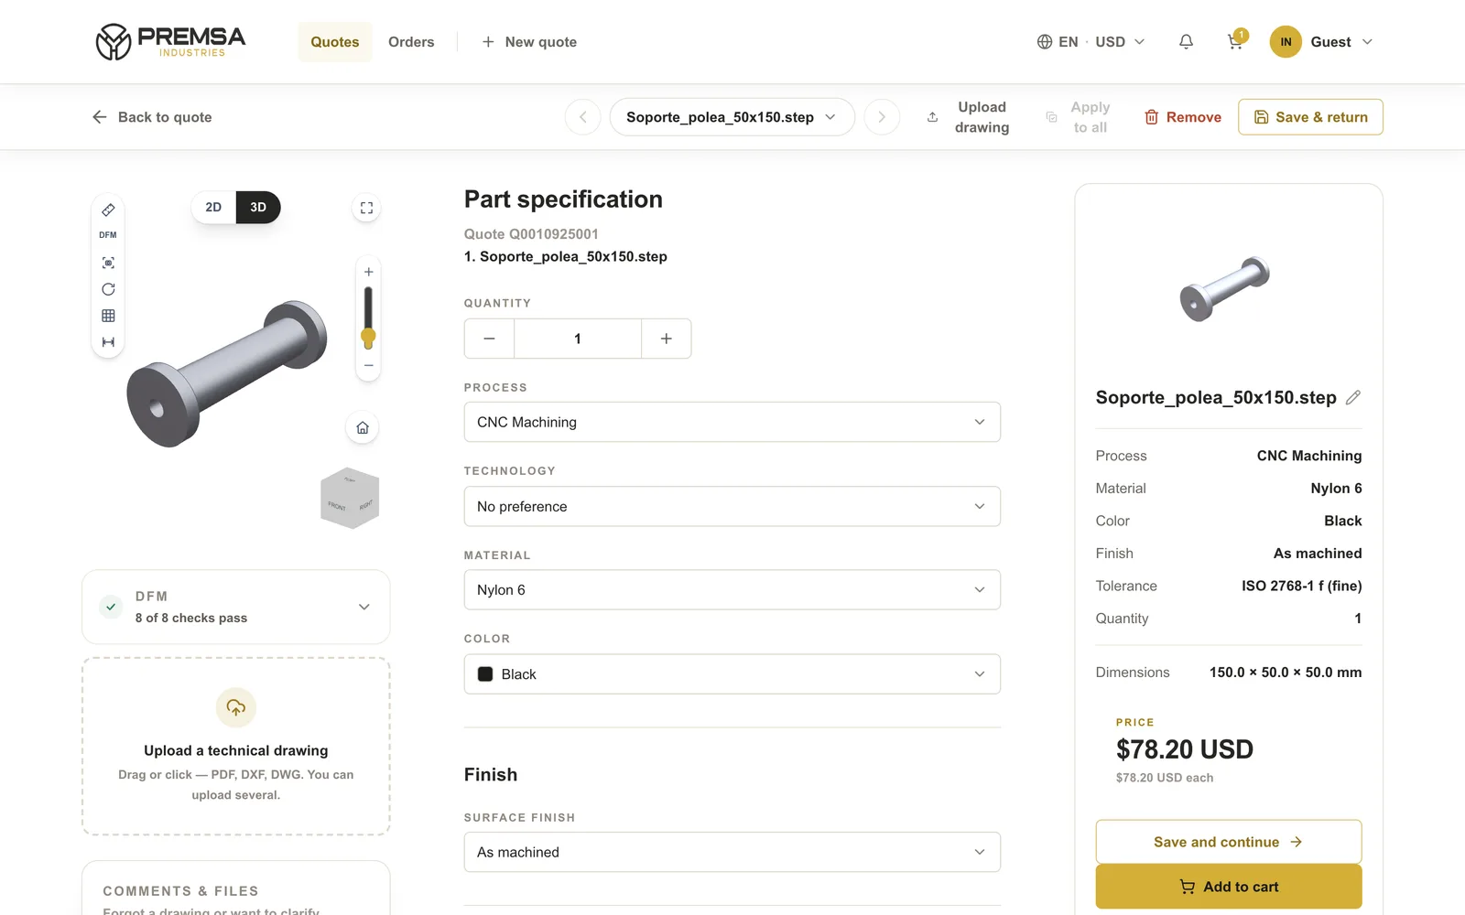Open the notifications bell
1465x915 pixels.
coord(1186,42)
